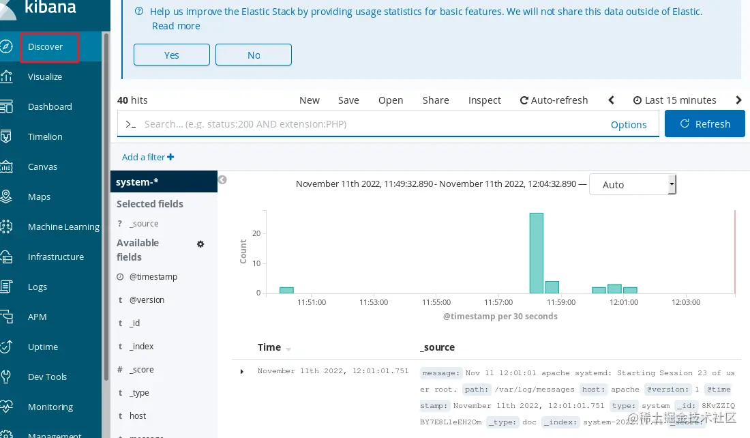Click the Dashboard sidebar icon
This screenshot has height=438, width=750.
point(6,106)
